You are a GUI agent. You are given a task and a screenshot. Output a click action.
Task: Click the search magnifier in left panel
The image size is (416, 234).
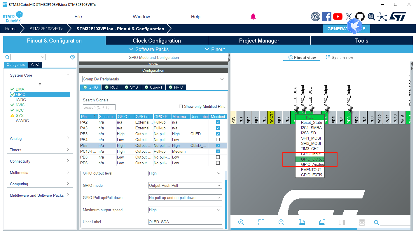point(7,57)
